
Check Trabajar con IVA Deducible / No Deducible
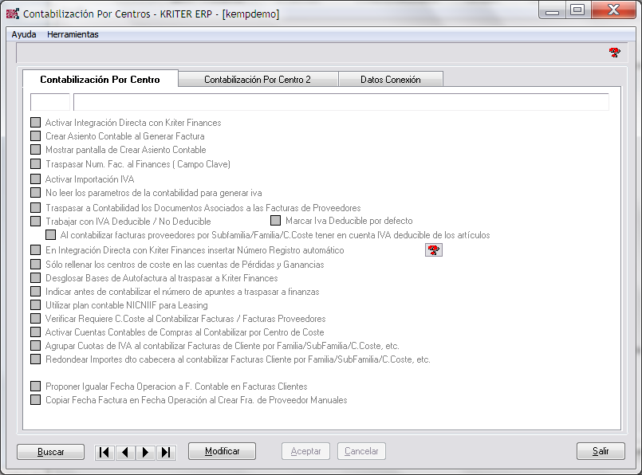(35, 221)
